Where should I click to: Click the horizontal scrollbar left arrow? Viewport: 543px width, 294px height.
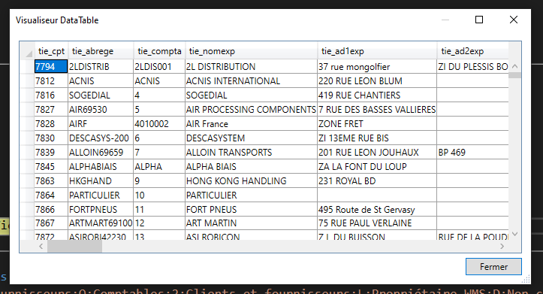click(41, 246)
